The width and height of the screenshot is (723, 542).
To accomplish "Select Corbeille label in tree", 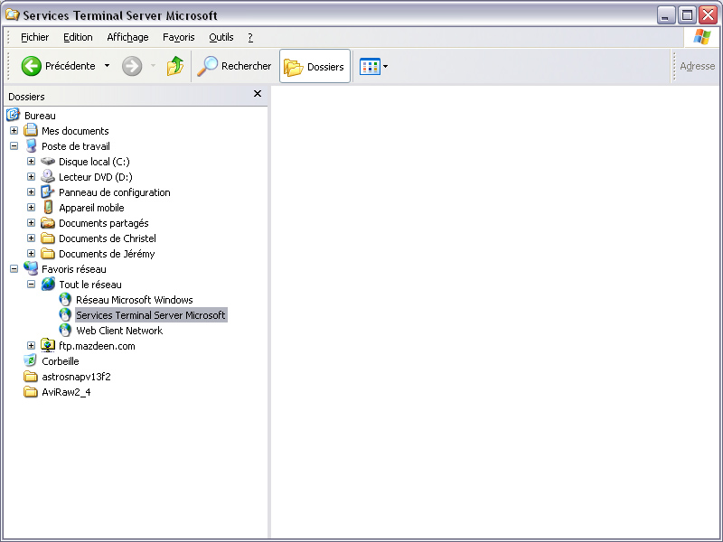I will point(61,361).
